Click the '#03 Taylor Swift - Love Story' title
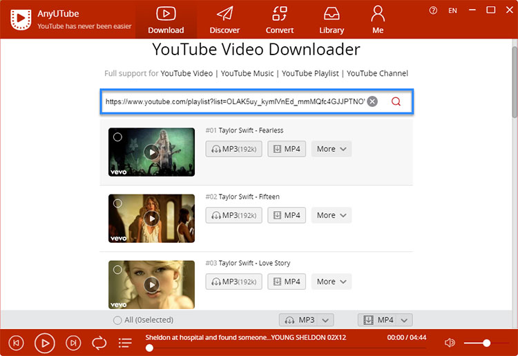Image resolution: width=518 pixels, height=356 pixels. click(248, 263)
